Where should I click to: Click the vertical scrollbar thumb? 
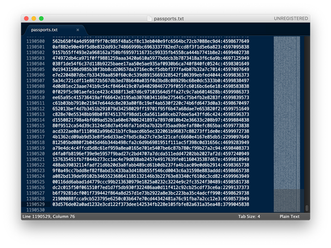click(x=307, y=208)
